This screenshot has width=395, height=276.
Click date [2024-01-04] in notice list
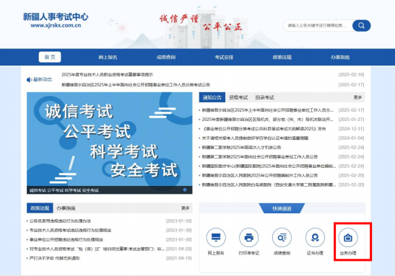(351, 138)
